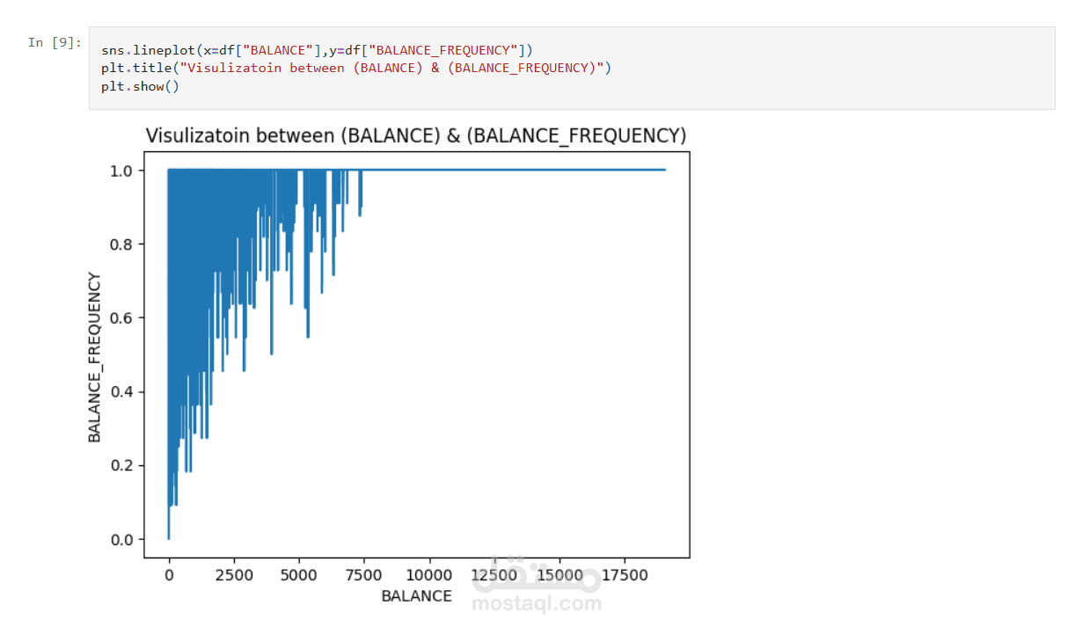Viewport: 1075px width, 627px height.
Task: Click the 2500 x-axis tick label
Action: coord(233,575)
